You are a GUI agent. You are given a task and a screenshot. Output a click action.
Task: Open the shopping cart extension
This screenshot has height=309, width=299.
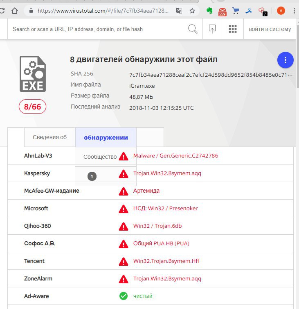(236, 11)
